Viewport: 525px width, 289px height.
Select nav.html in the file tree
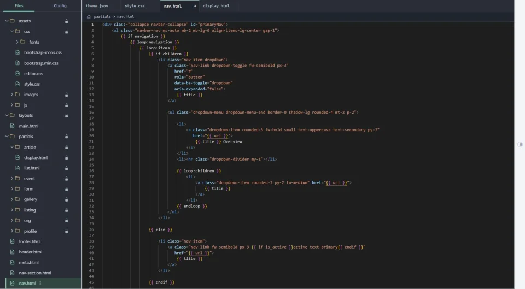point(27,283)
